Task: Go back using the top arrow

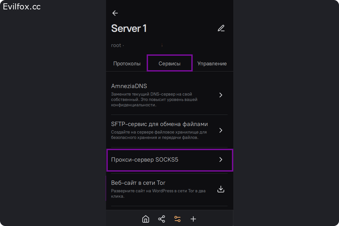Action: [115, 13]
